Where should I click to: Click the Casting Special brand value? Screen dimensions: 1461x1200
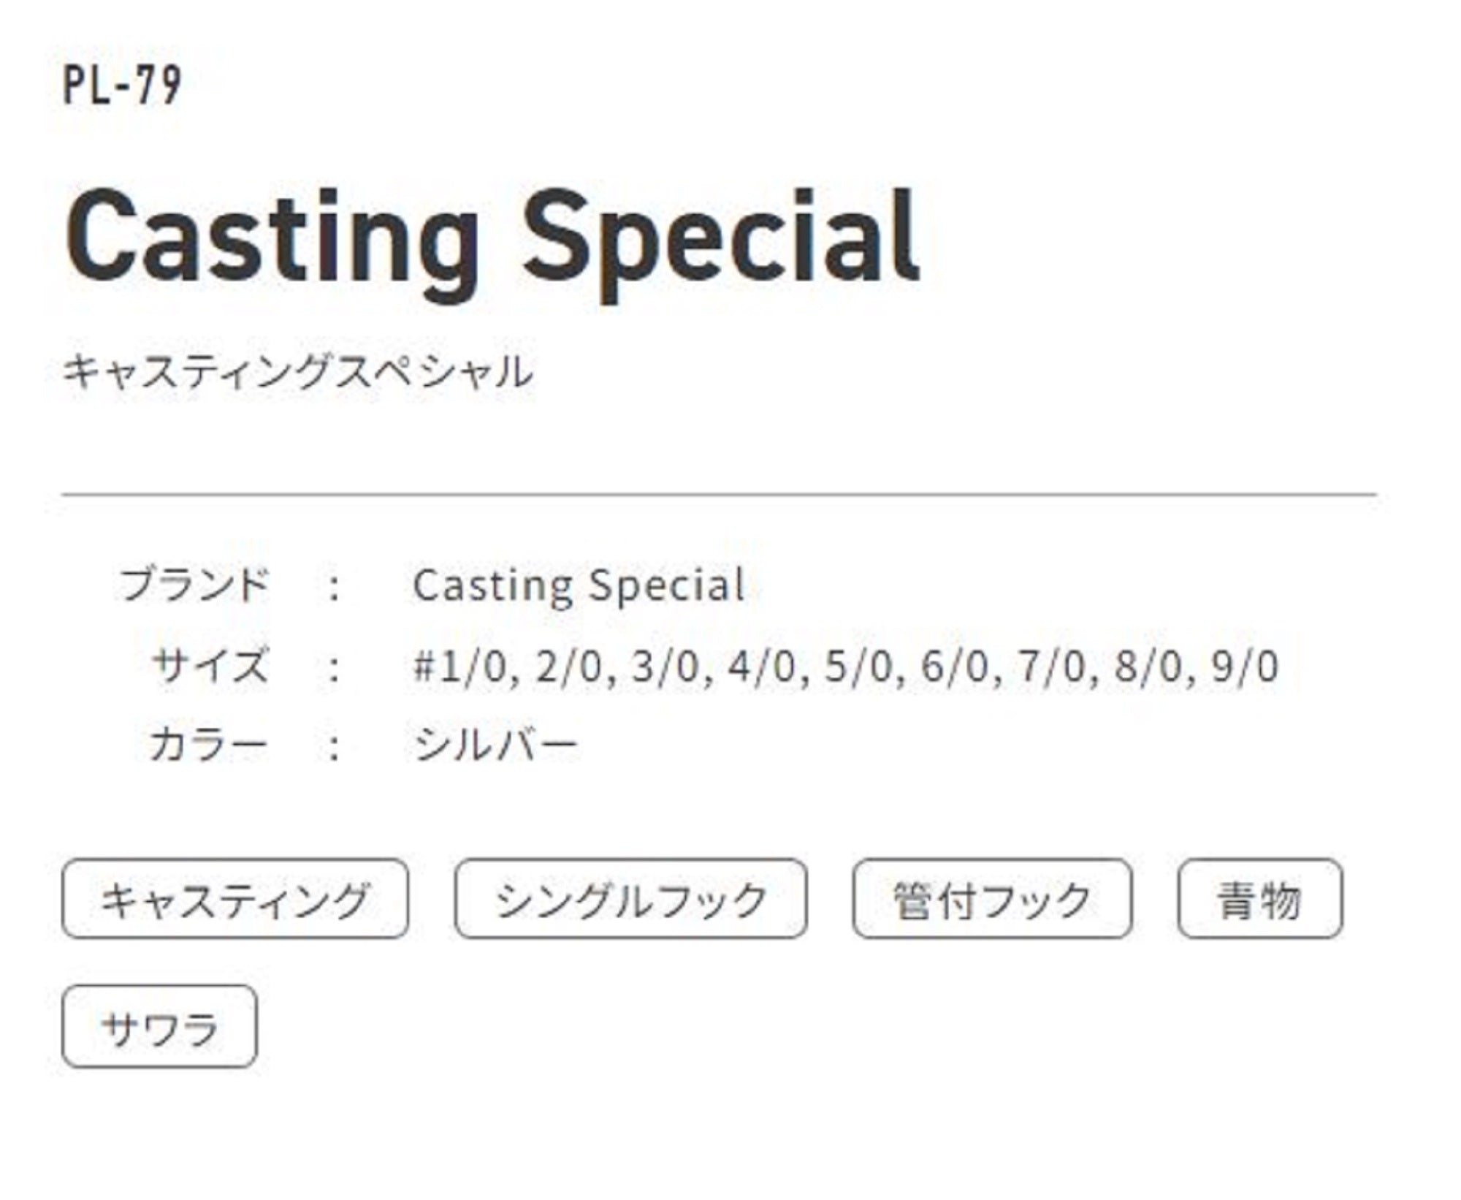click(579, 585)
